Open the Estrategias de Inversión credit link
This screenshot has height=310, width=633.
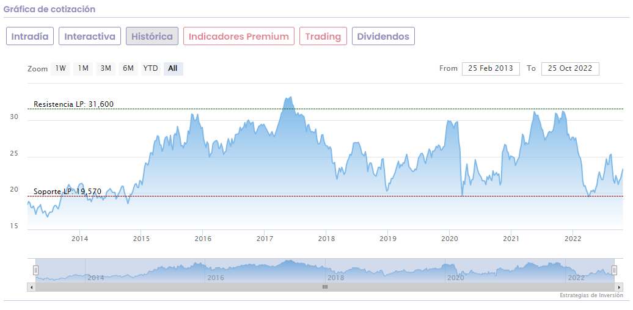click(591, 295)
